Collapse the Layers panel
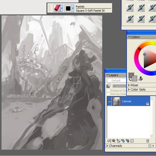The width and height of the screenshot is (156, 156). pyautogui.click(x=107, y=75)
